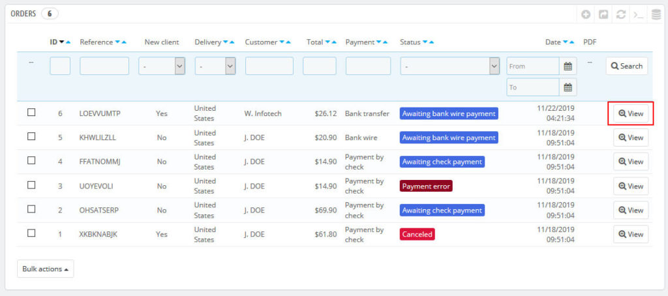View order 6 from W. Infotech
The height and width of the screenshot is (296, 668).
click(631, 113)
